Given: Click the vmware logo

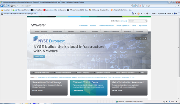Looking at the screenshot, I should tap(38, 25).
